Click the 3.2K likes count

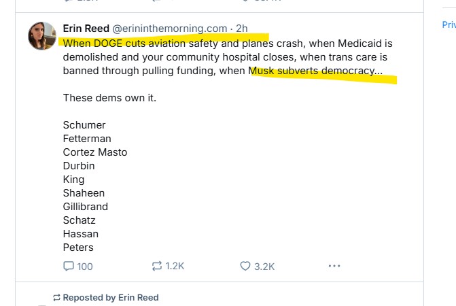(x=264, y=267)
